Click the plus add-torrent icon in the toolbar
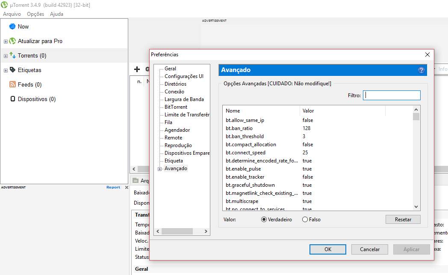Screen dimensions: 448x275 tap(137, 69)
